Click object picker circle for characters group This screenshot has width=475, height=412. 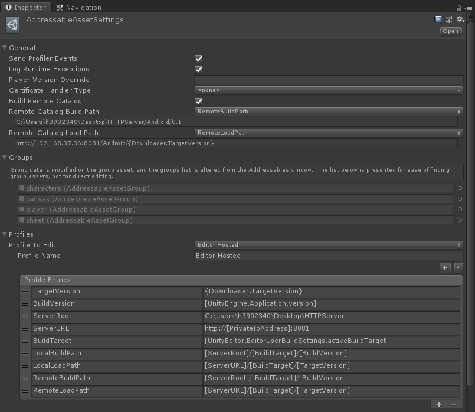(x=460, y=188)
